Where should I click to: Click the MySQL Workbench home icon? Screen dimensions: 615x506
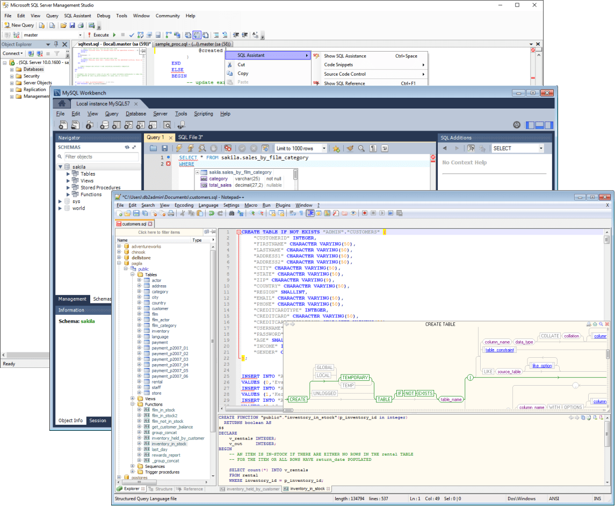62,104
